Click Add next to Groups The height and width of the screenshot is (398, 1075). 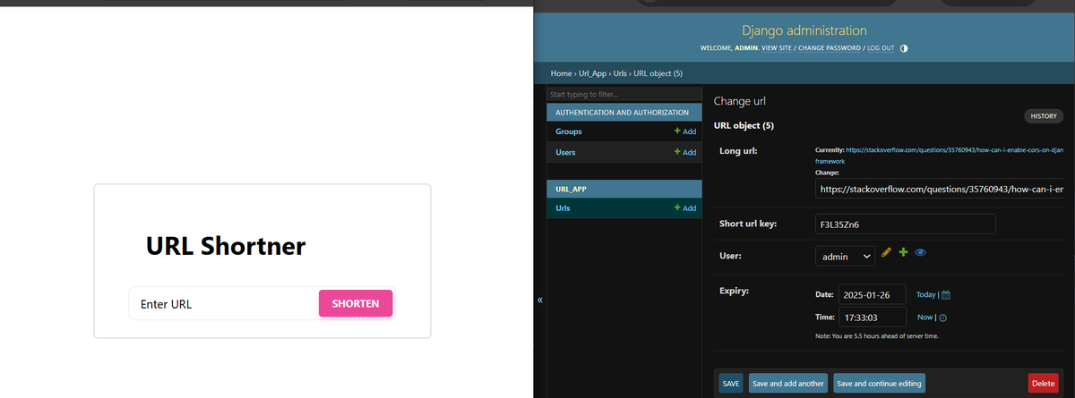pyautogui.click(x=685, y=131)
